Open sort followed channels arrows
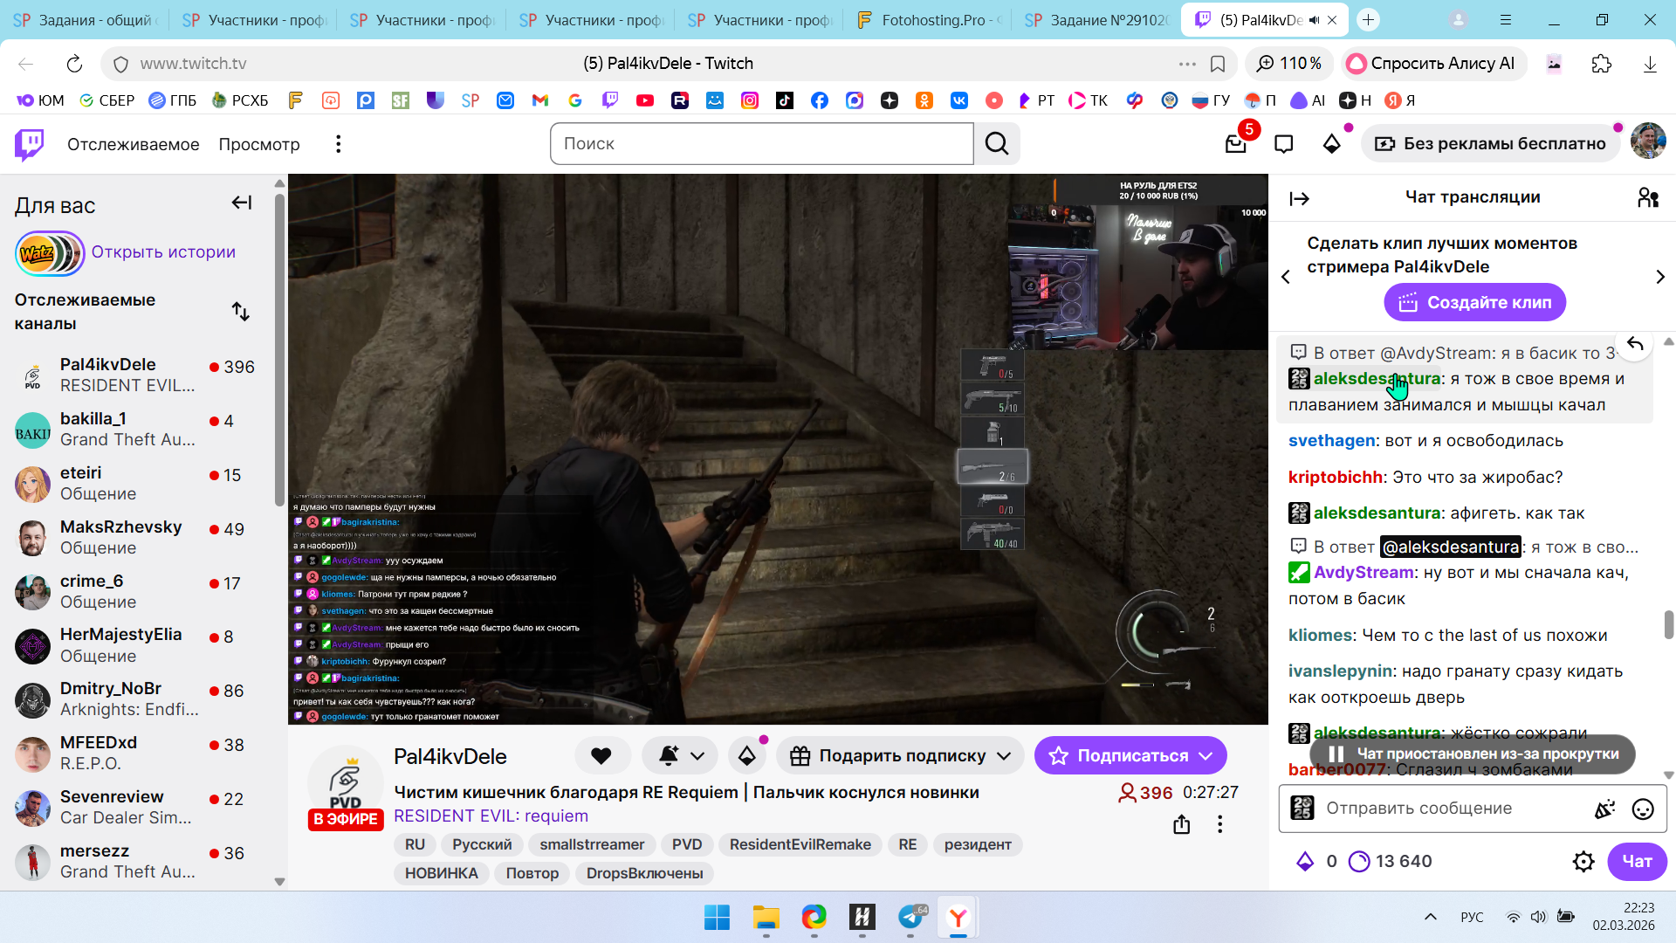 [241, 312]
